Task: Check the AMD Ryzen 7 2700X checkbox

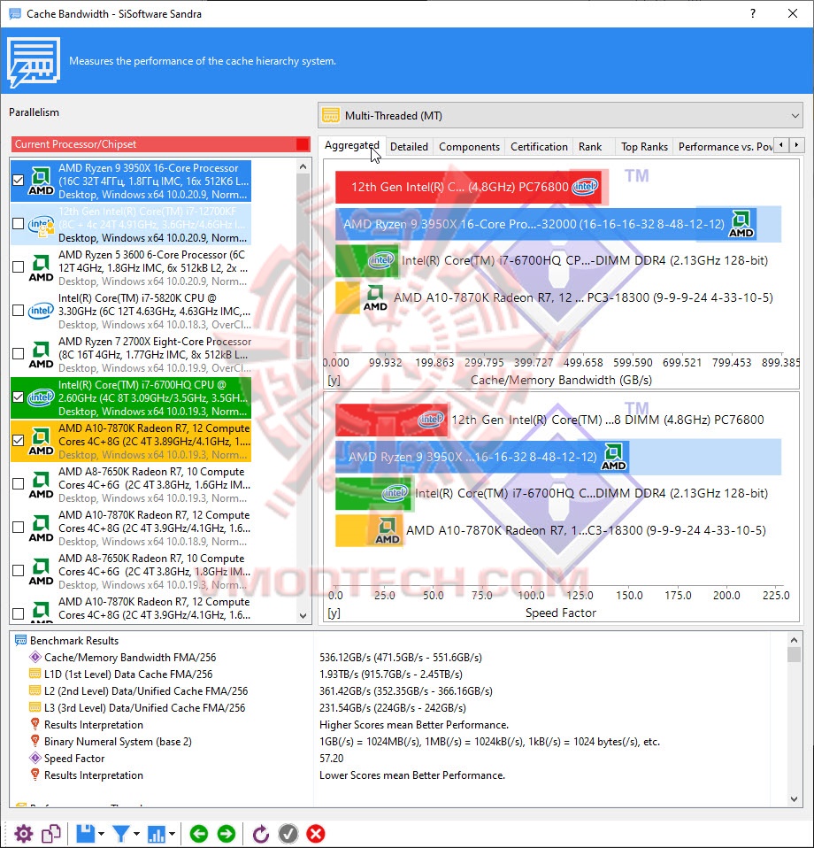Action: (18, 354)
